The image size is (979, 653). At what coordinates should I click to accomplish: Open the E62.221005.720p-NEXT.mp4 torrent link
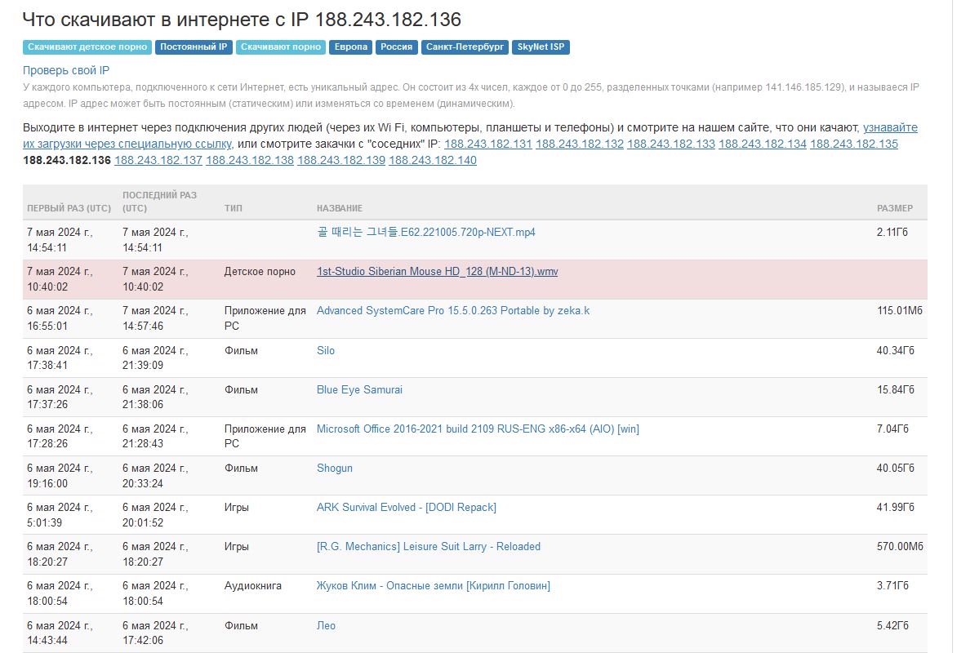[x=426, y=233]
